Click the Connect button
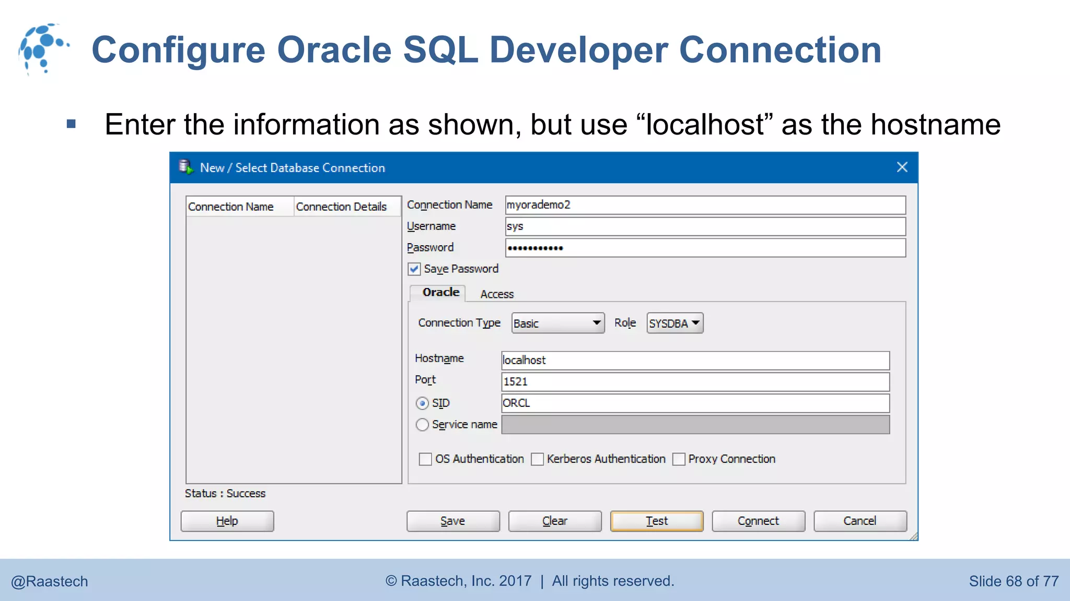The height and width of the screenshot is (601, 1070). [x=758, y=521]
